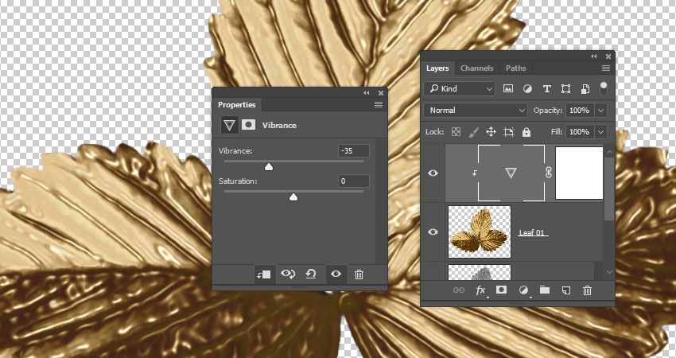Filter layers by type layers
Screen dimensions: 676x358
[x=546, y=88]
